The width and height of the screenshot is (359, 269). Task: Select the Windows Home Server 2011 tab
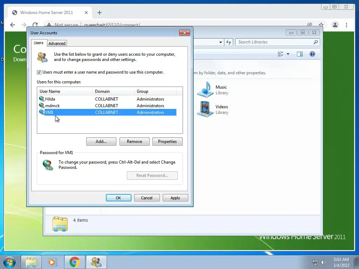(x=50, y=13)
